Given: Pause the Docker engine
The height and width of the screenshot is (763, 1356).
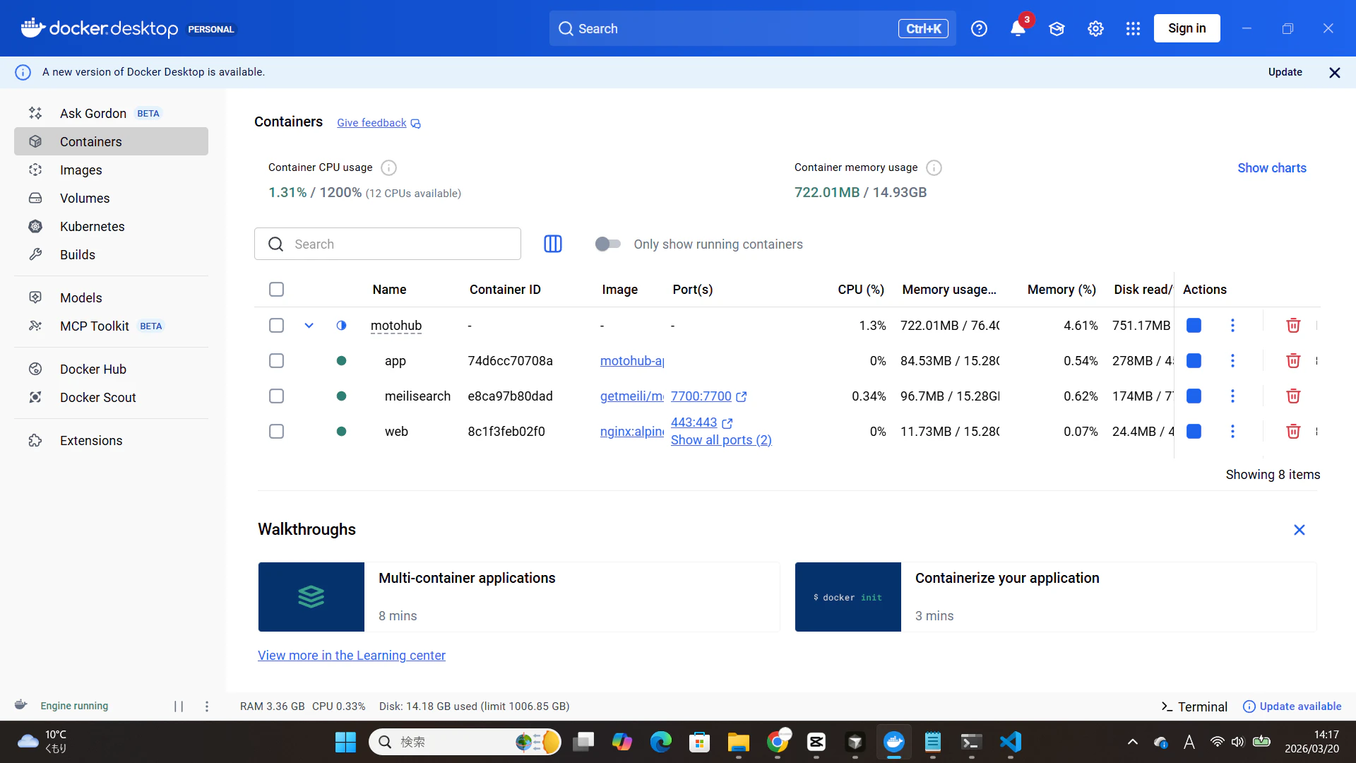Looking at the screenshot, I should 179,706.
